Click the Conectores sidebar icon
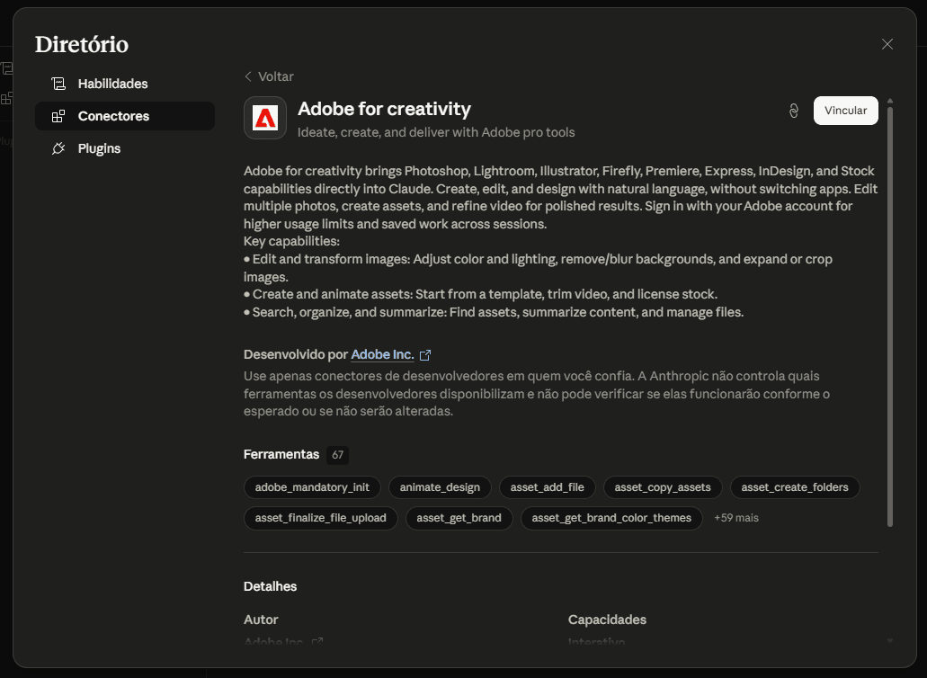Viewport: 927px width, 678px height. [58, 116]
